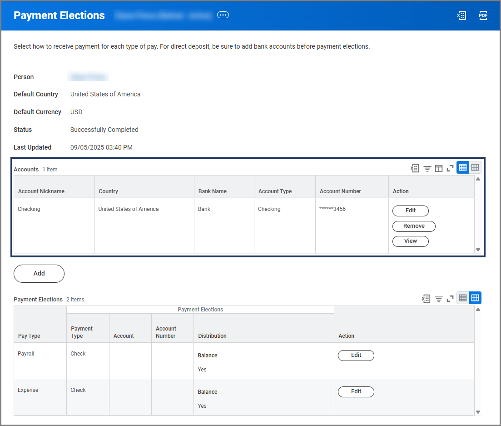Screen dimensions: 501x426
Task: Export the Accounts table to Excel
Action: 415,168
